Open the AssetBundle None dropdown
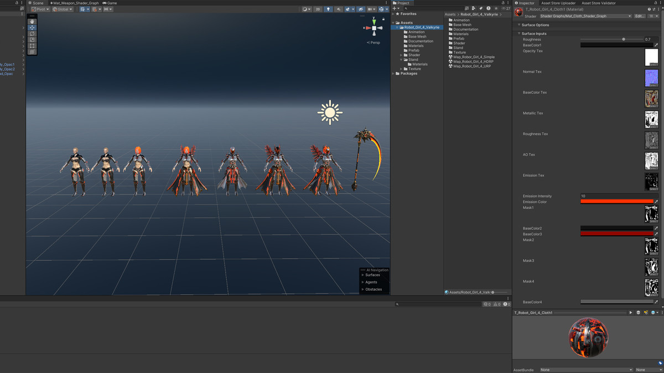664x373 pixels. (587, 370)
